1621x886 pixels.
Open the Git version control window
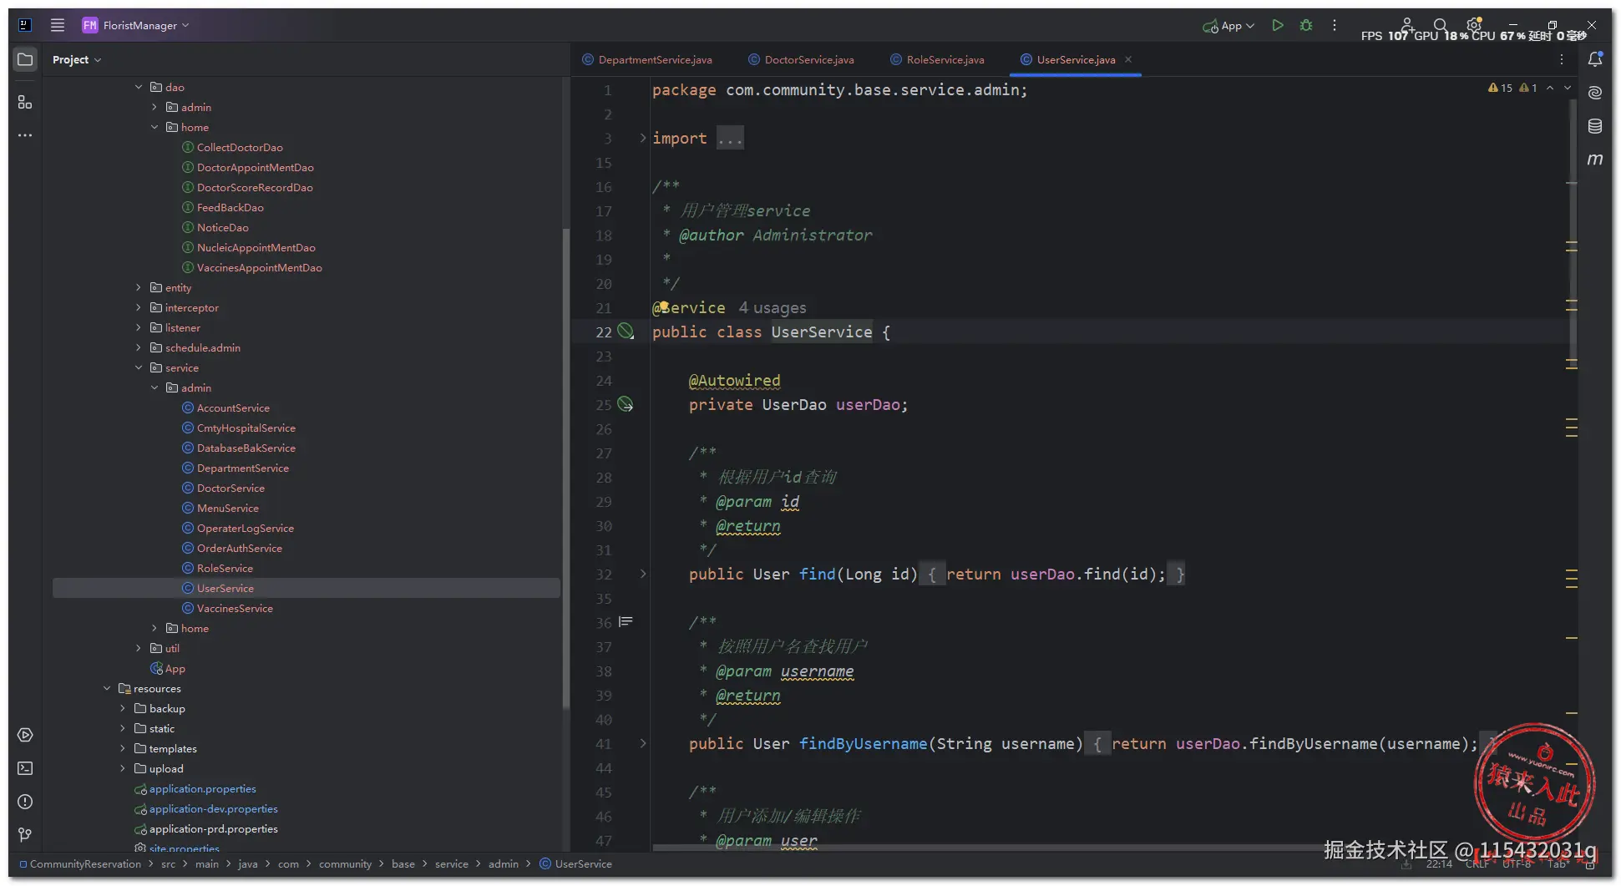[25, 835]
